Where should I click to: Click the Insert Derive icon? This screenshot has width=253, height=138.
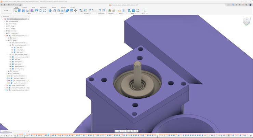(129, 11)
